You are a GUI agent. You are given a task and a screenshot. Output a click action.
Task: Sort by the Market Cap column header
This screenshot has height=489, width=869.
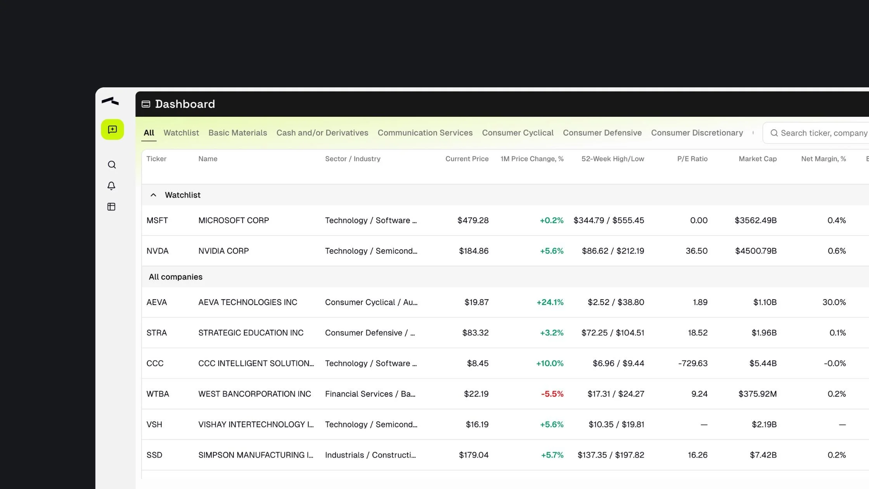(x=757, y=159)
